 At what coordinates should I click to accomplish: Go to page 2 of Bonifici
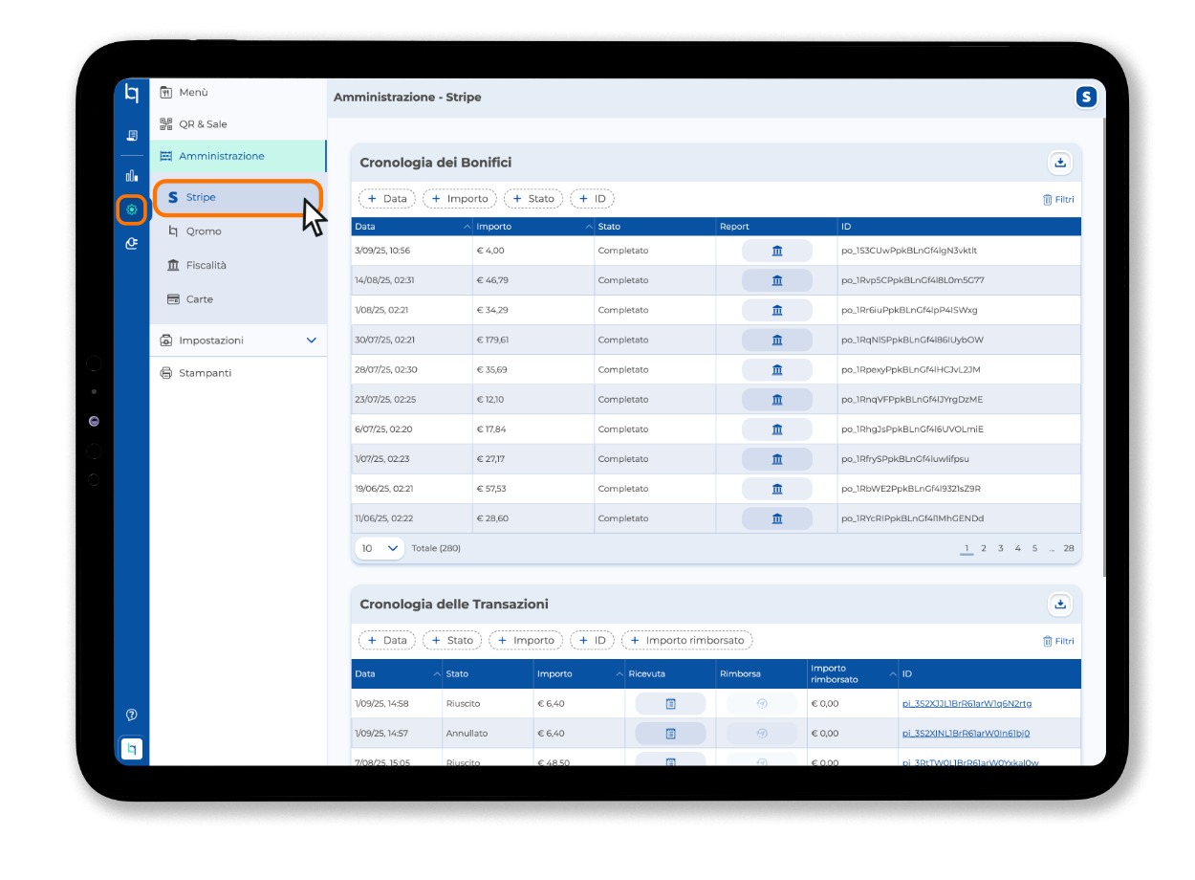pyautogui.click(x=984, y=549)
